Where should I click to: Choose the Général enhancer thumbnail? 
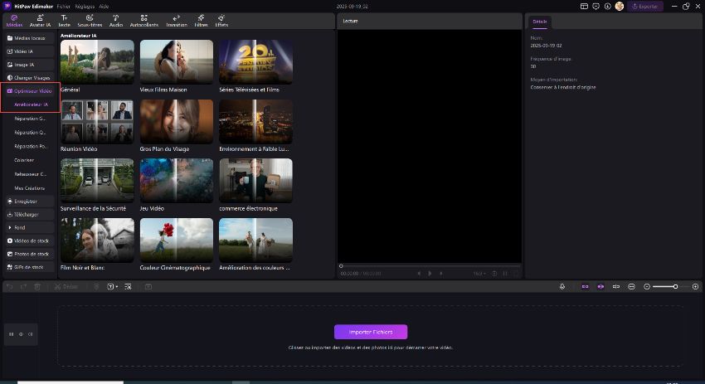[x=97, y=62]
